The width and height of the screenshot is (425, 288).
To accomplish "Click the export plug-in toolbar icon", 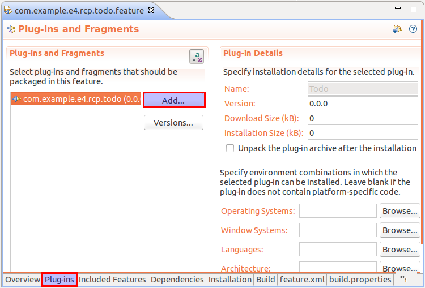I will point(398,29).
